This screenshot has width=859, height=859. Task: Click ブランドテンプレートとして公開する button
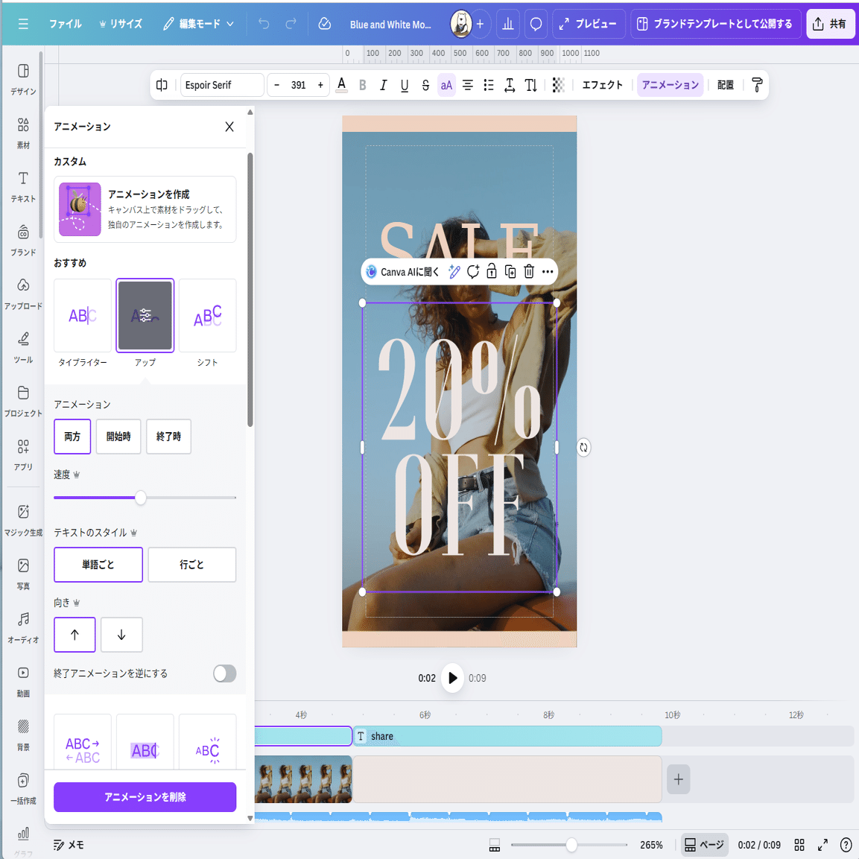pyautogui.click(x=715, y=24)
